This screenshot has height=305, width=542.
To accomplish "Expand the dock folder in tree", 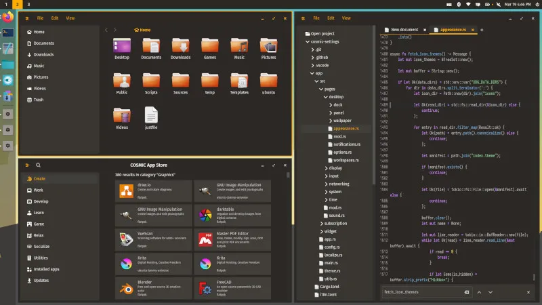I will [331, 105].
